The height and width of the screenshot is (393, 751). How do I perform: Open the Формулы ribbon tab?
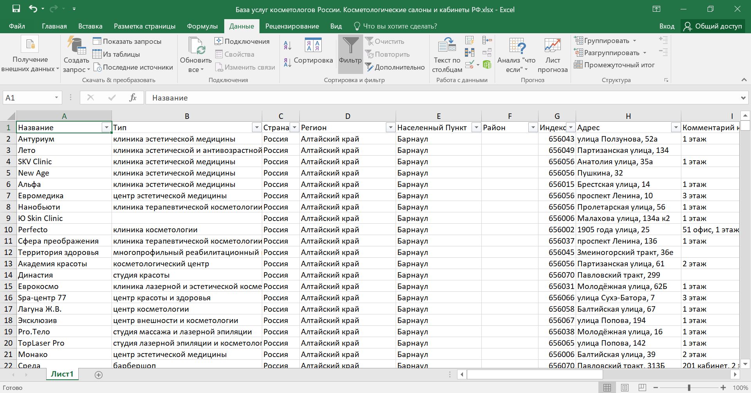click(202, 26)
